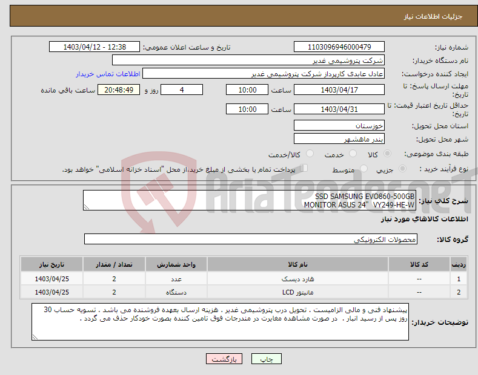Click the بازگشت back button

[224, 359]
